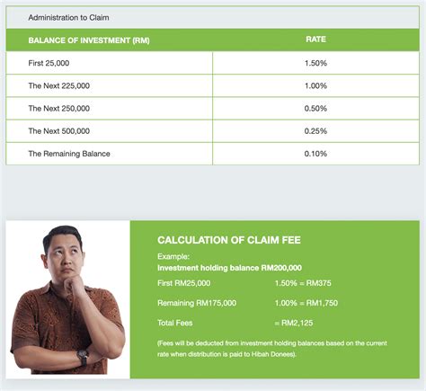Select the '1.00% = RM1,750' value
The image size is (426, 391).
pos(306,303)
